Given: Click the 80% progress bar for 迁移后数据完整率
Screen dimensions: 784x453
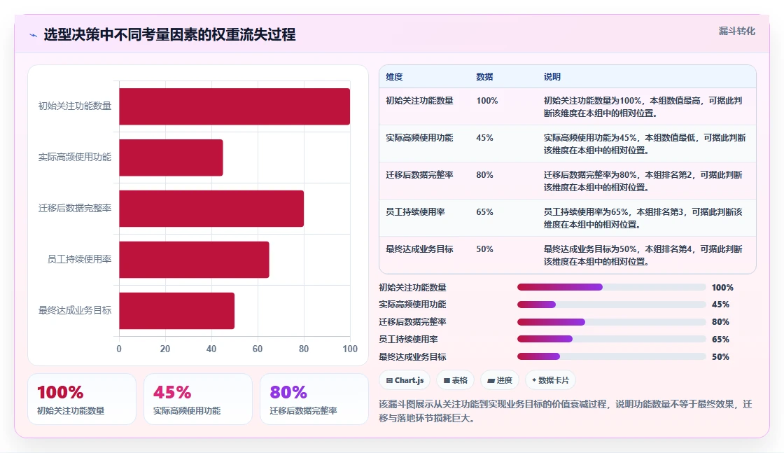Looking at the screenshot, I should click(x=612, y=322).
